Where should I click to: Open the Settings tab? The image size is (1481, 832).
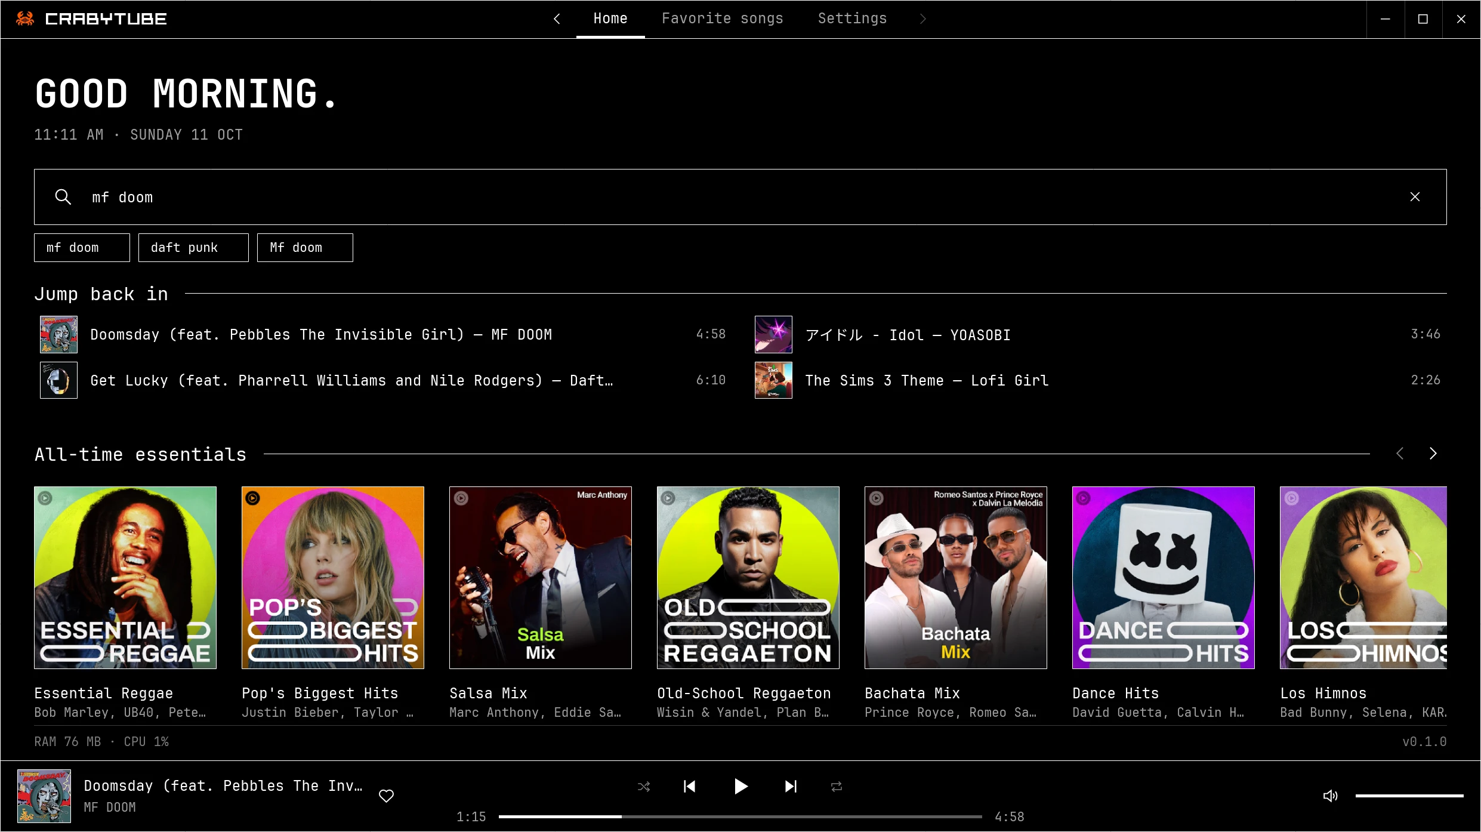(x=852, y=19)
